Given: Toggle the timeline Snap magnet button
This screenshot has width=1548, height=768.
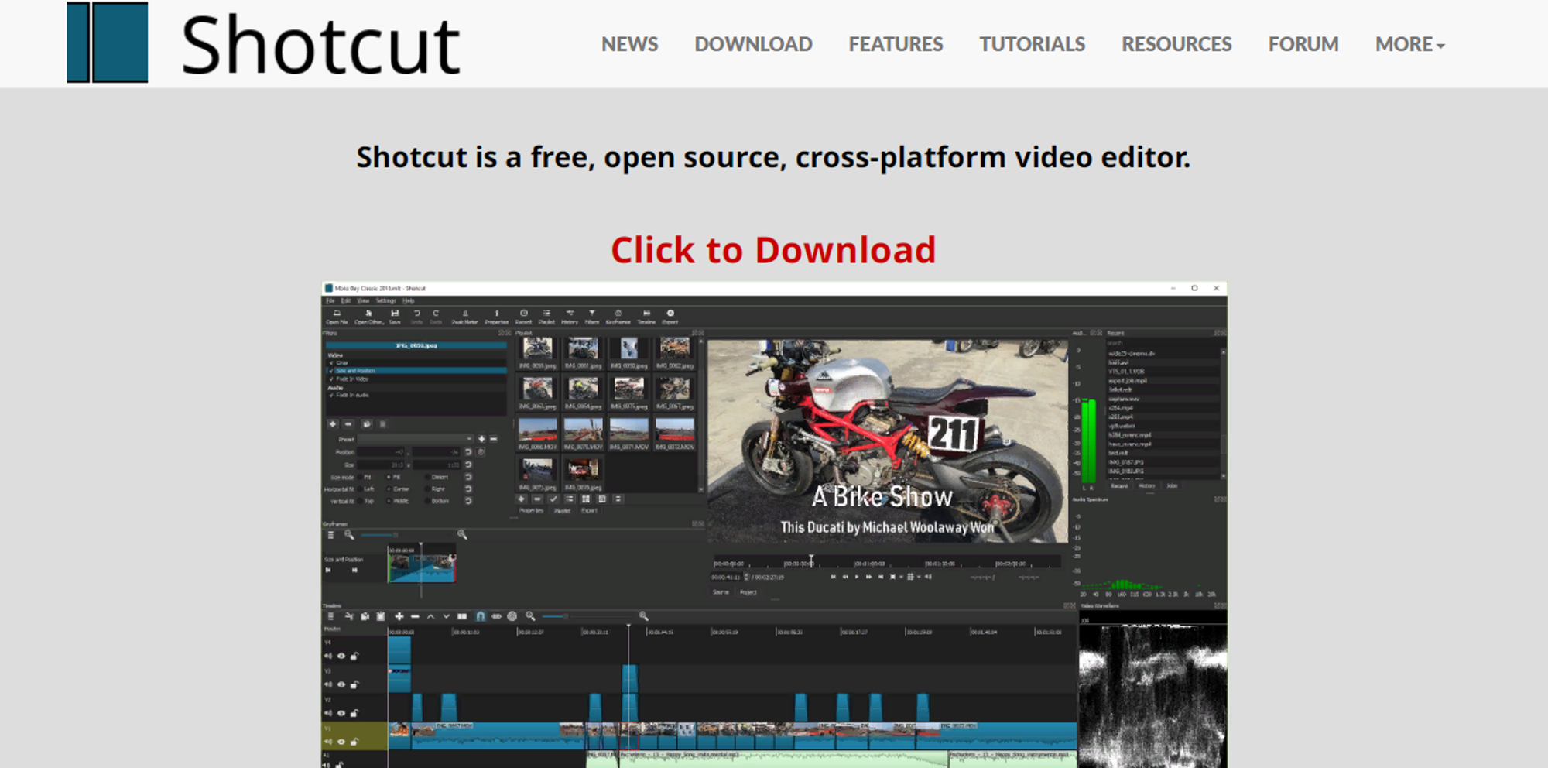Looking at the screenshot, I should (481, 616).
